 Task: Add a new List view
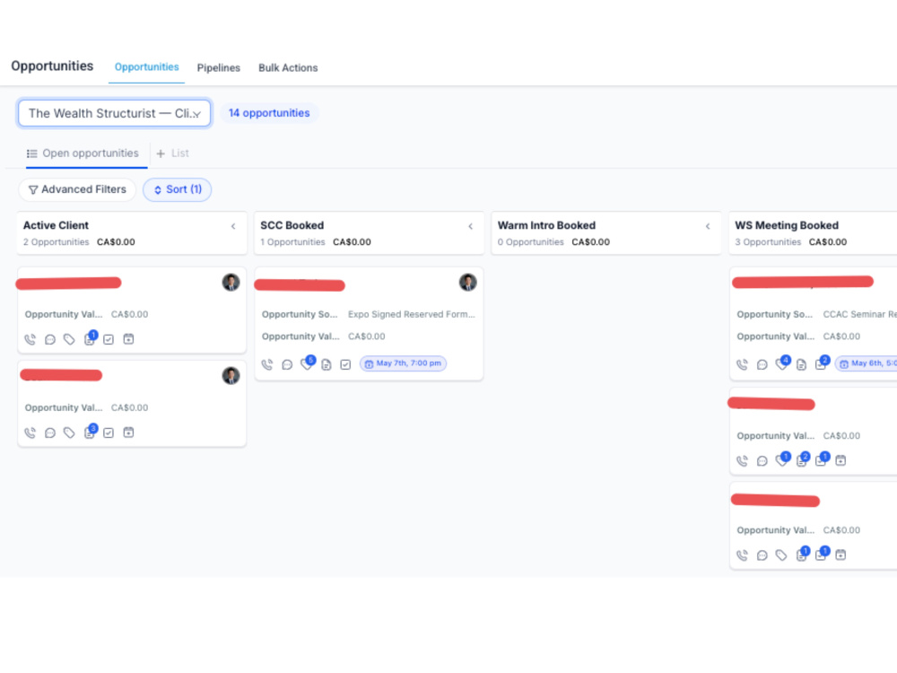(173, 153)
